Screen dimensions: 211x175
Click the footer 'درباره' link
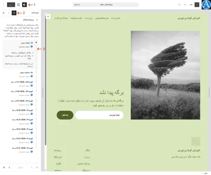pos(87,157)
